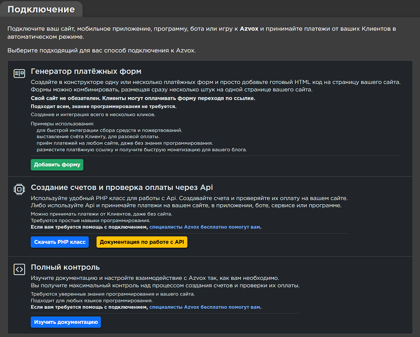Image resolution: width=420 pixels, height=337 pixels.
Task: Click 'Подходит для любых языков программирования.'
Action: (91, 301)
